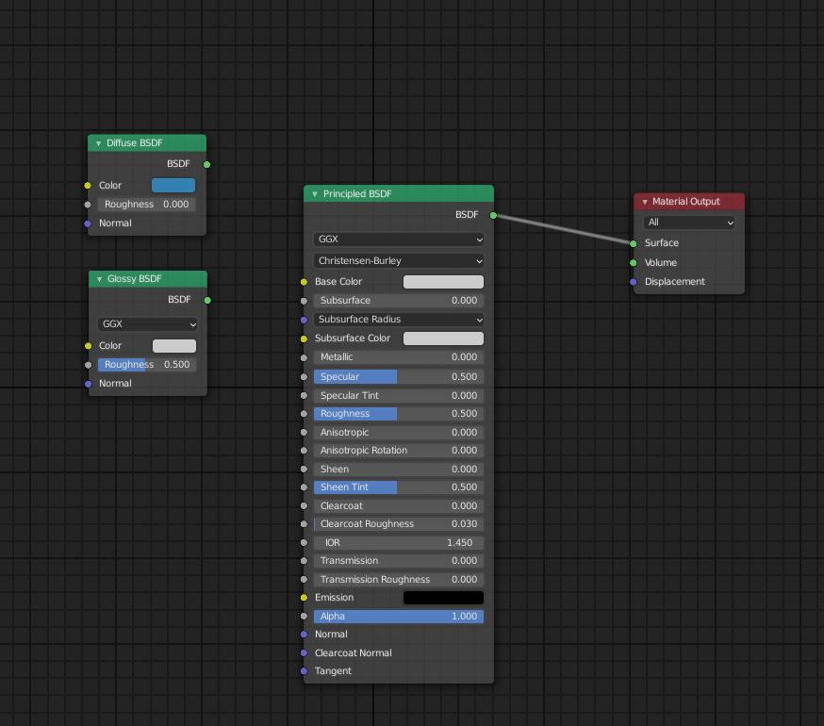Click the Glossy BSDF color swatch
Screen dimensions: 824x726
pyautogui.click(x=174, y=345)
